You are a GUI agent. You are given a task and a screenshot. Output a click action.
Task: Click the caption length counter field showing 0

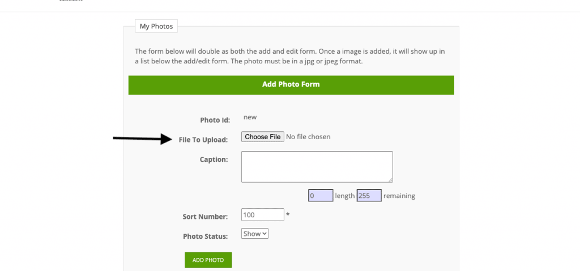tap(321, 196)
